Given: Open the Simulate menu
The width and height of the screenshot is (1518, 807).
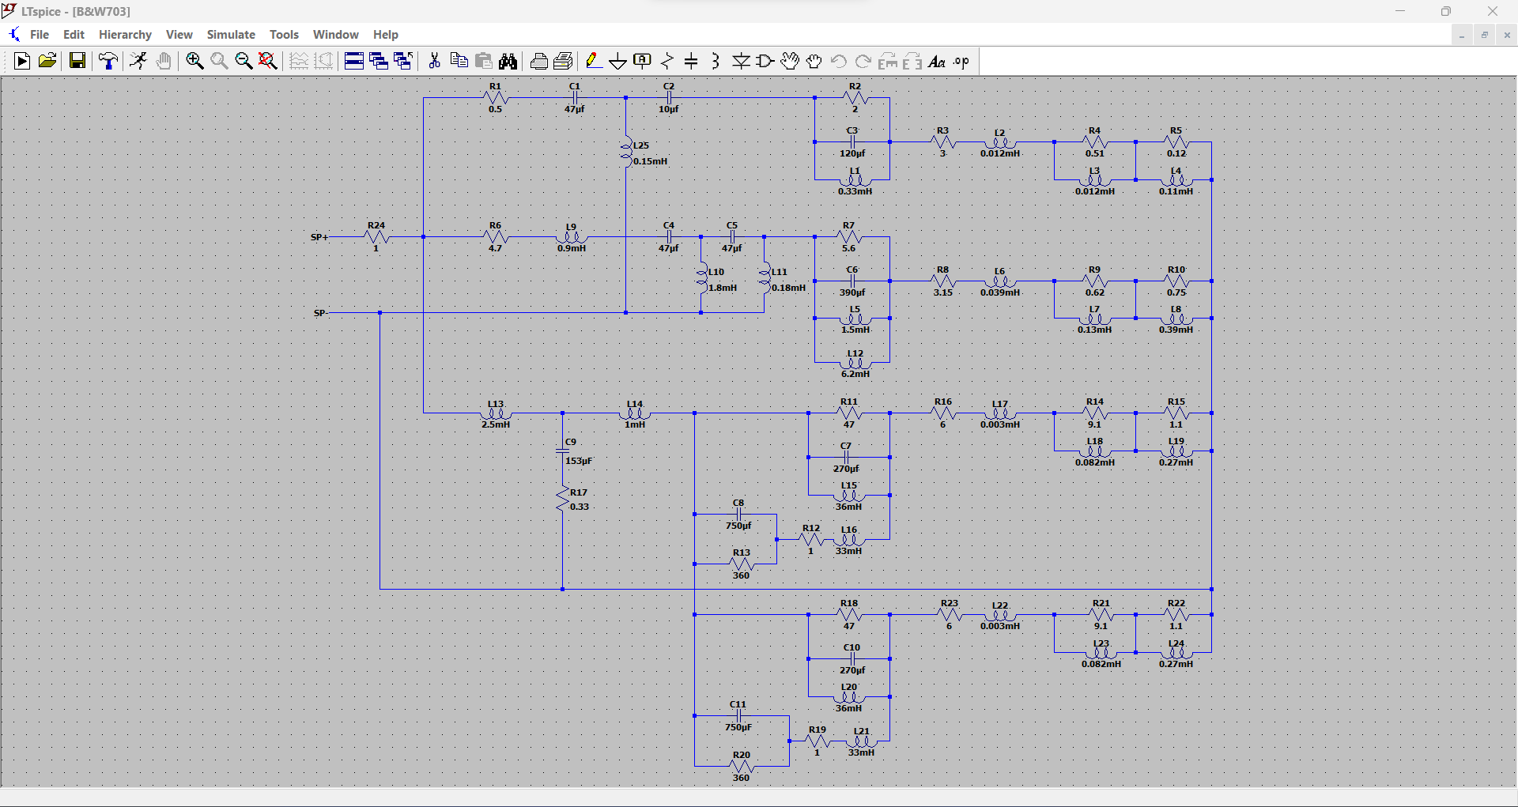Looking at the screenshot, I should point(231,35).
